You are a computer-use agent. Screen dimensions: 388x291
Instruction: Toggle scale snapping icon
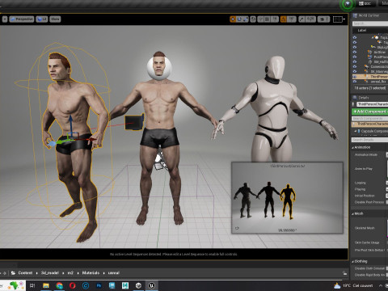[302, 19]
